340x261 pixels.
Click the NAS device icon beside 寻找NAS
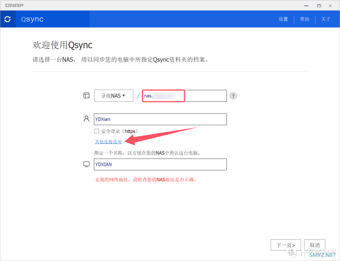(x=87, y=95)
